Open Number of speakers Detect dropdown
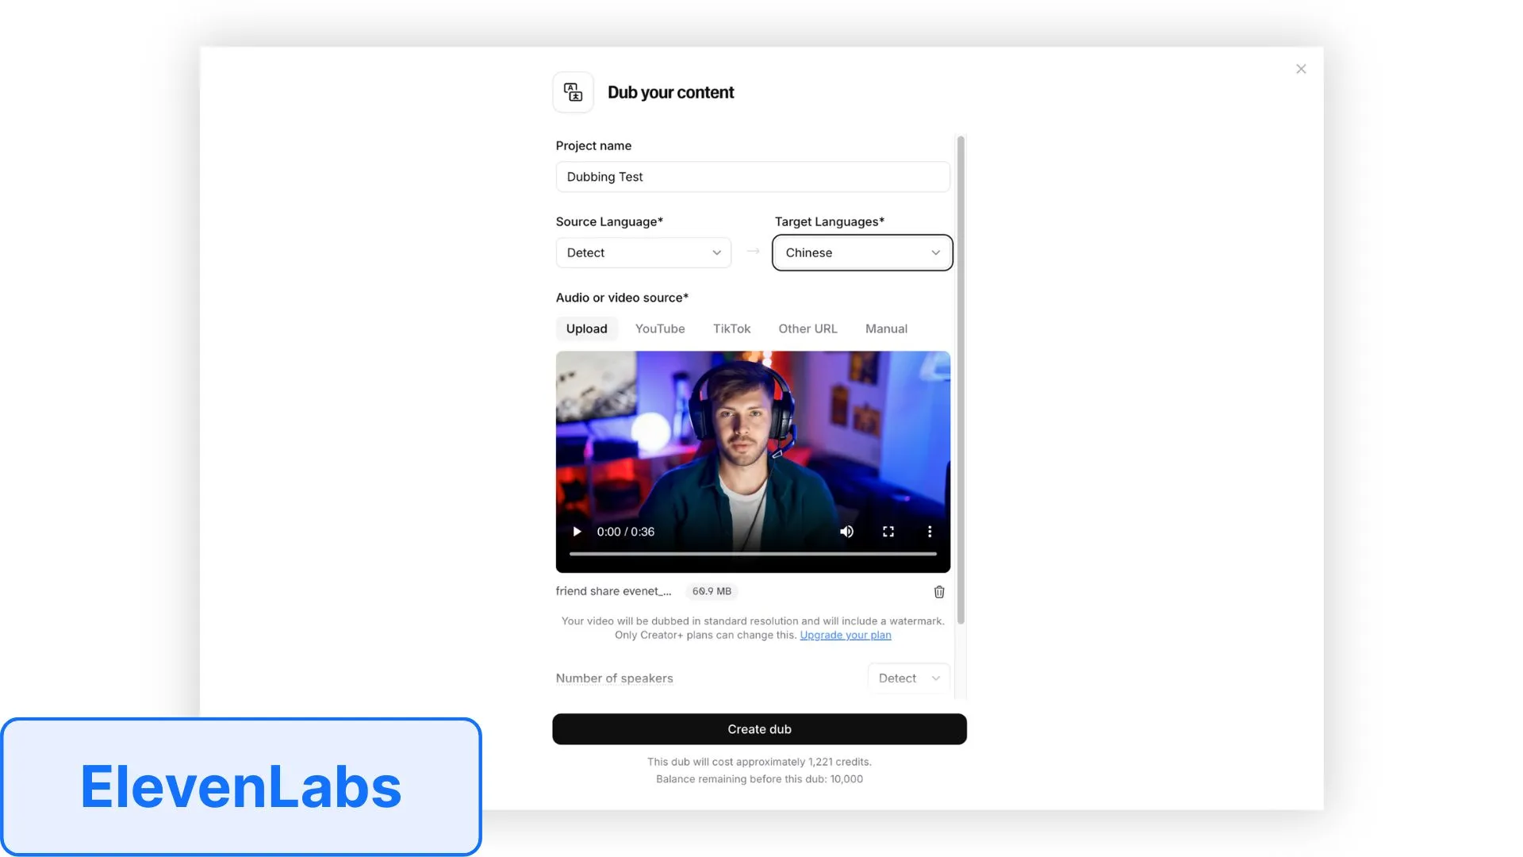This screenshot has width=1523, height=857. [909, 678]
